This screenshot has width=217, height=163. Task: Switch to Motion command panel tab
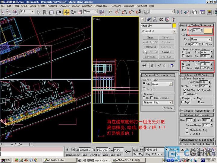coord(161,20)
